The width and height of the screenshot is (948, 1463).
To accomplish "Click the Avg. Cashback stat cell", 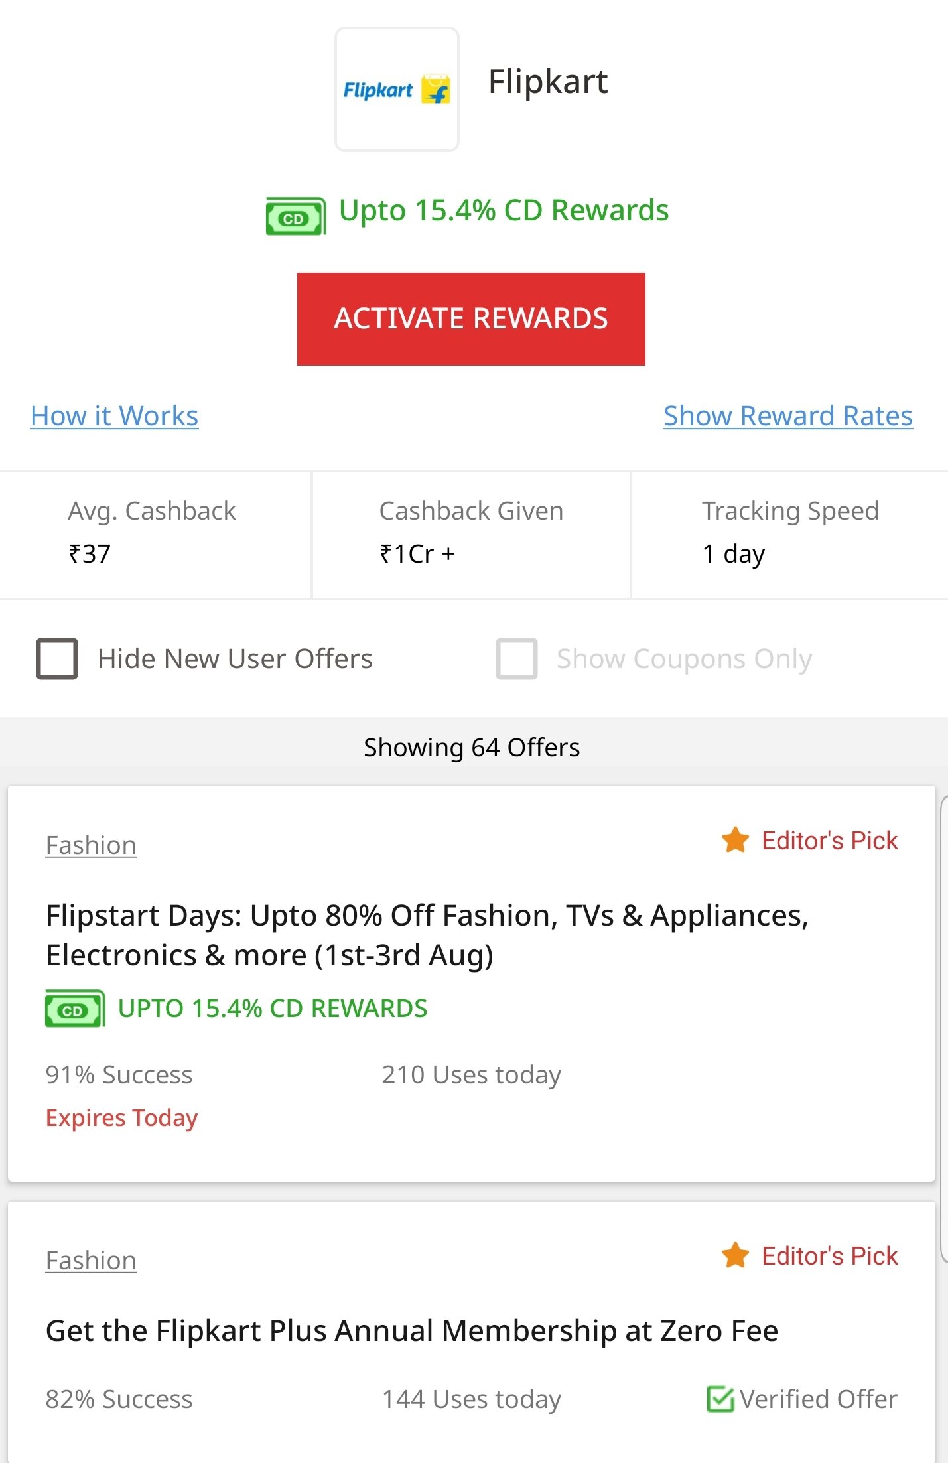I will (154, 533).
